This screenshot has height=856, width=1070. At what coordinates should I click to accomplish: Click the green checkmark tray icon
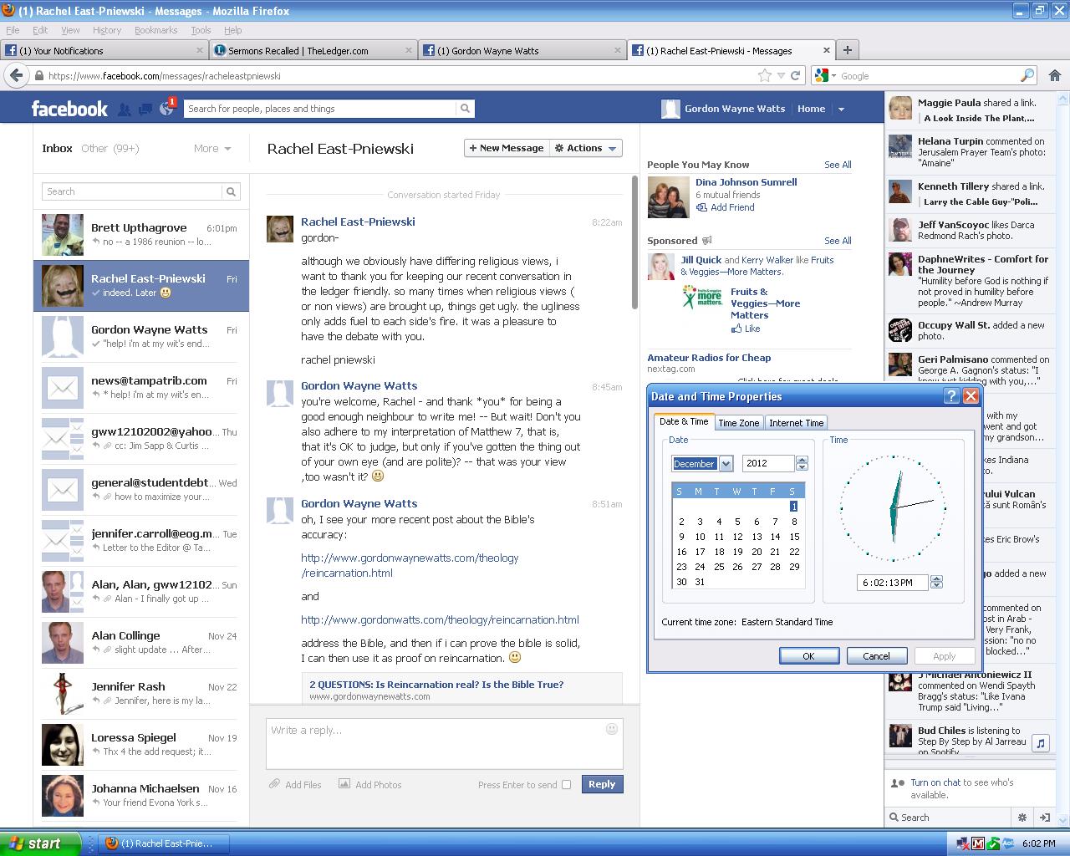[993, 843]
